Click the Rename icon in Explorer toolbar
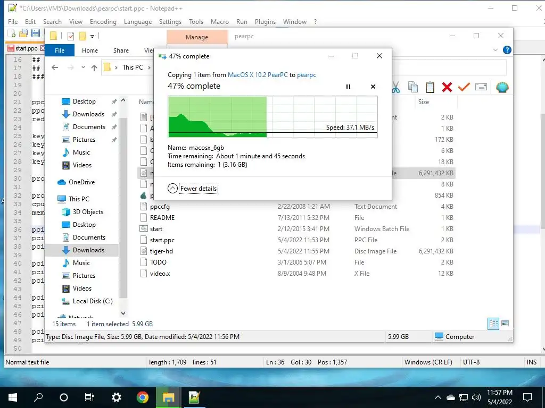545x408 pixels. click(x=481, y=87)
